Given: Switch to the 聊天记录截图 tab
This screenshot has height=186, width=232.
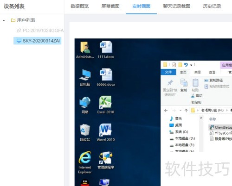Looking at the screenshot, I should [177, 6].
